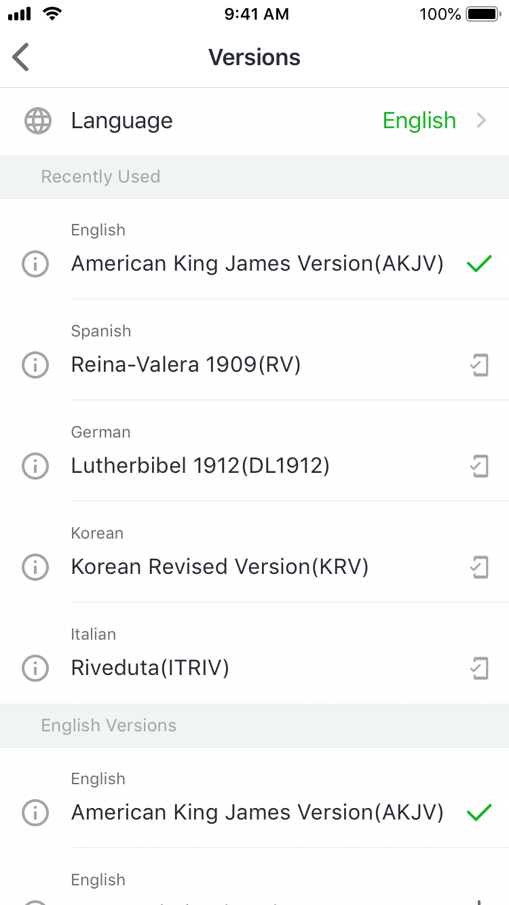509x905 pixels.
Task: Open info for English Versions AKJV
Action: pos(35,812)
